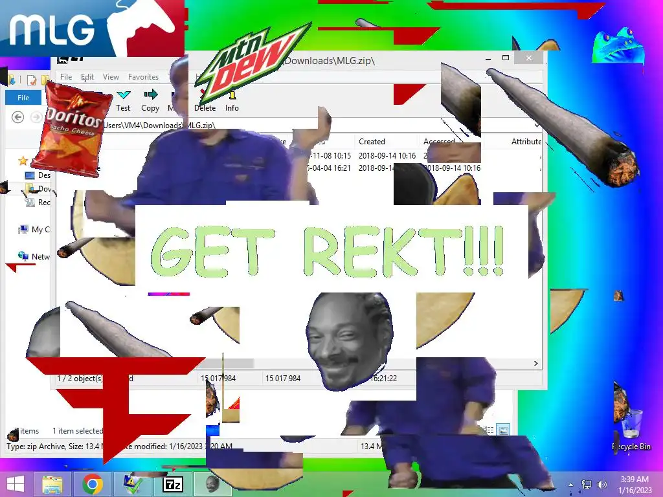The image size is (663, 497).
Task: Close the 7-Zip window
Action: tap(529, 58)
